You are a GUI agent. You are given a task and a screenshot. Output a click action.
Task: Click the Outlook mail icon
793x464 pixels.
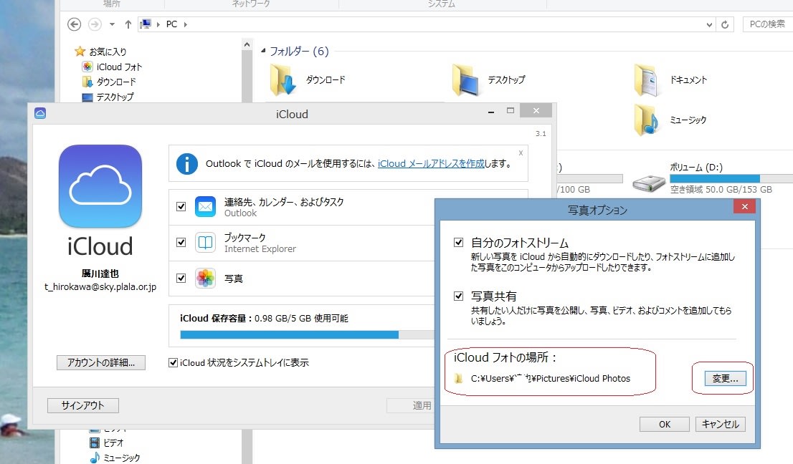pyautogui.click(x=205, y=206)
